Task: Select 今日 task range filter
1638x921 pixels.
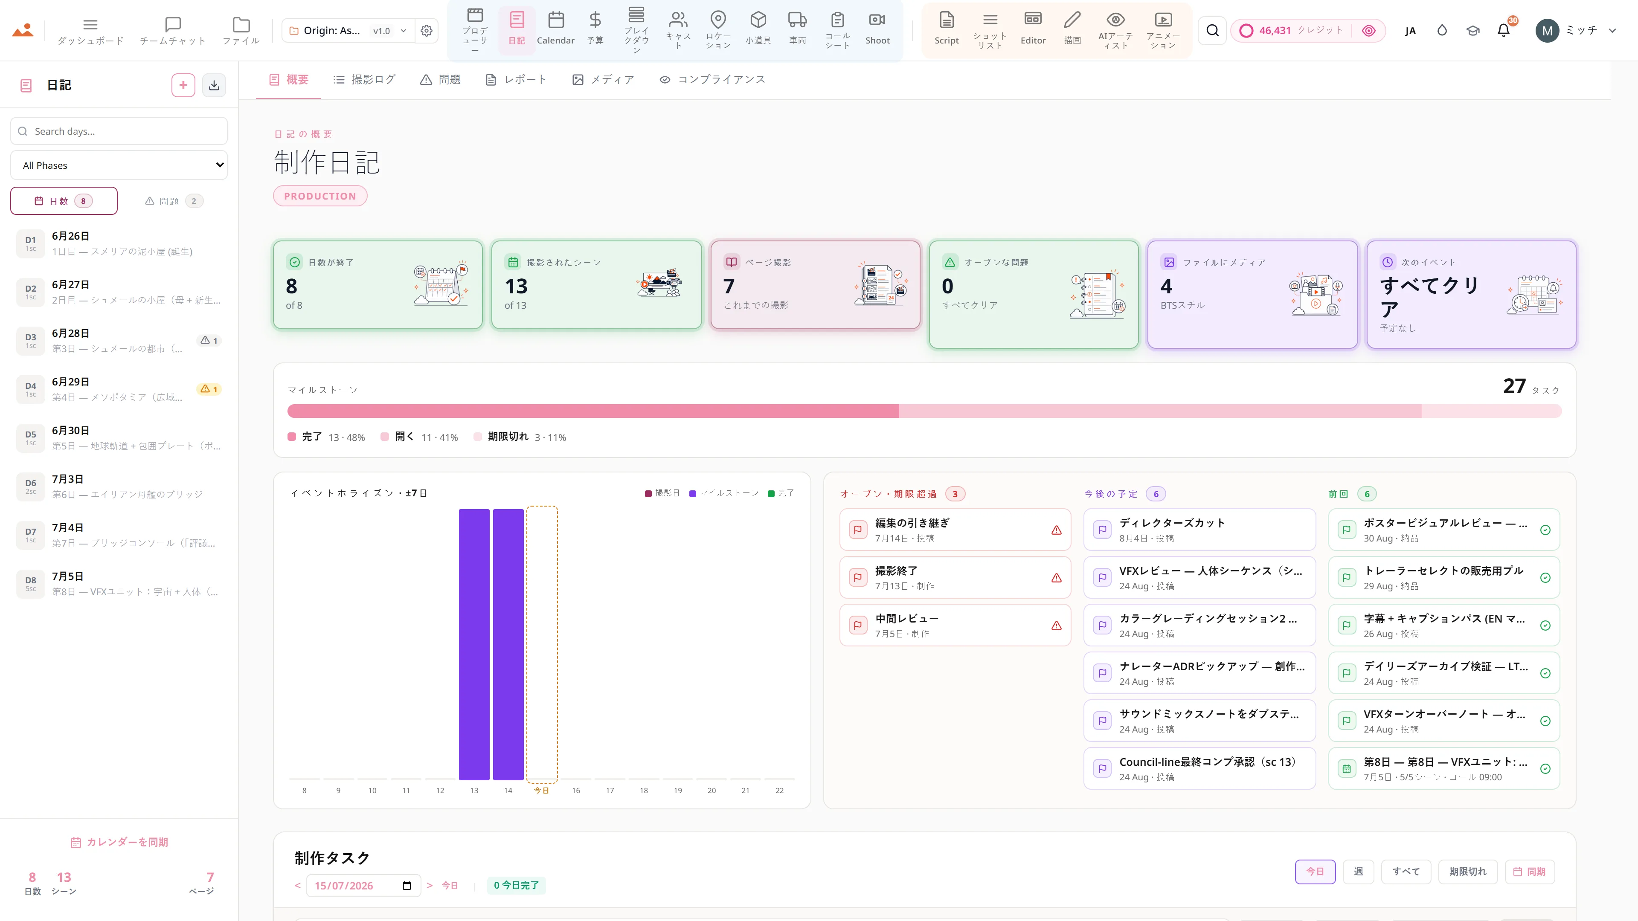Action: coord(1315,872)
